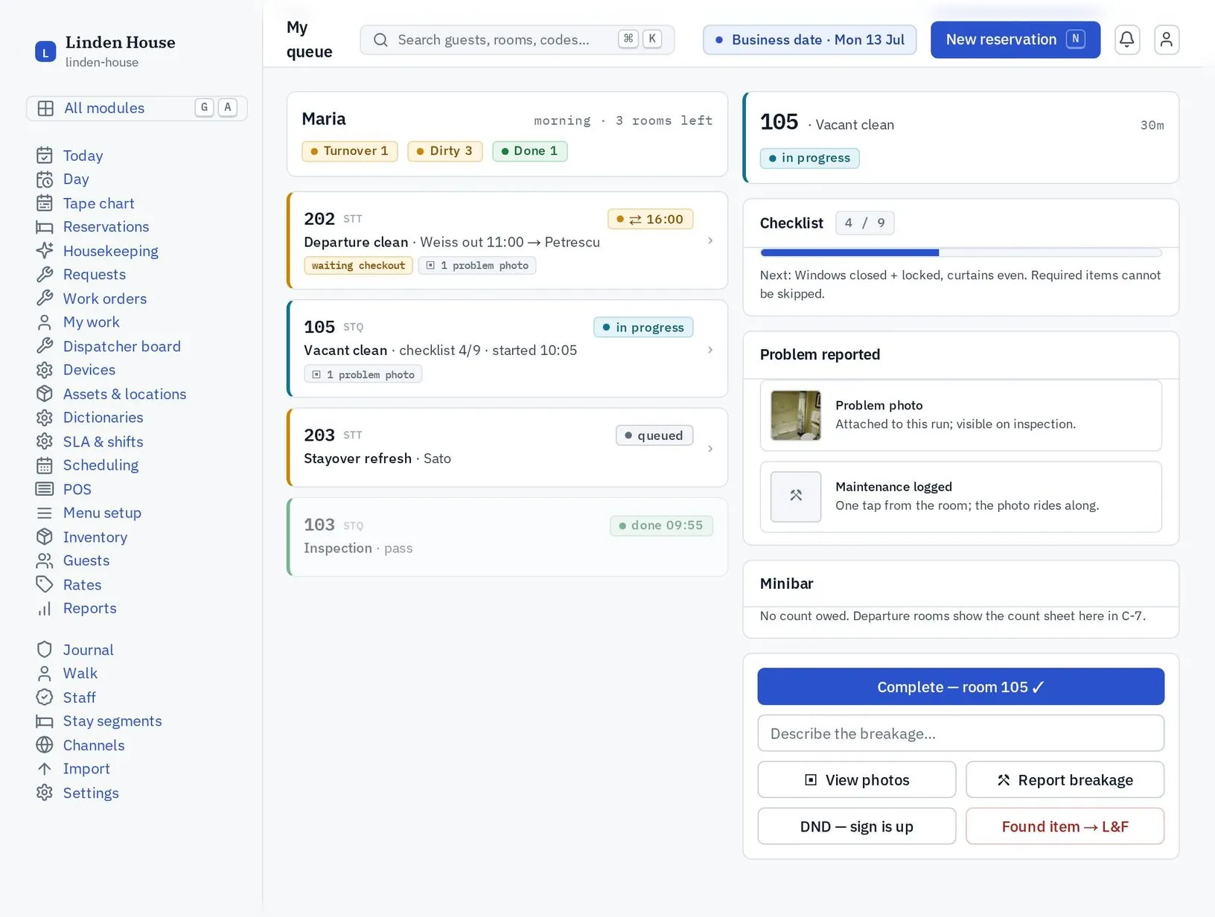Click View photos button
1215x917 pixels.
856,779
